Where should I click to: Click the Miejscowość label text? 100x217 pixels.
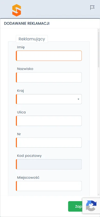point(28,178)
